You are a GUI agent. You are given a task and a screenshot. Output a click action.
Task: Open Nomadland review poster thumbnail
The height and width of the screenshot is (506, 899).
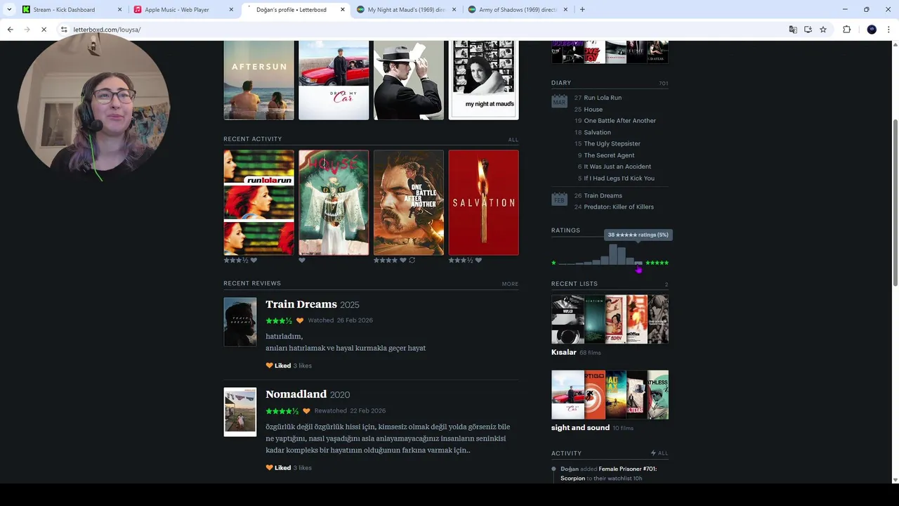240,412
